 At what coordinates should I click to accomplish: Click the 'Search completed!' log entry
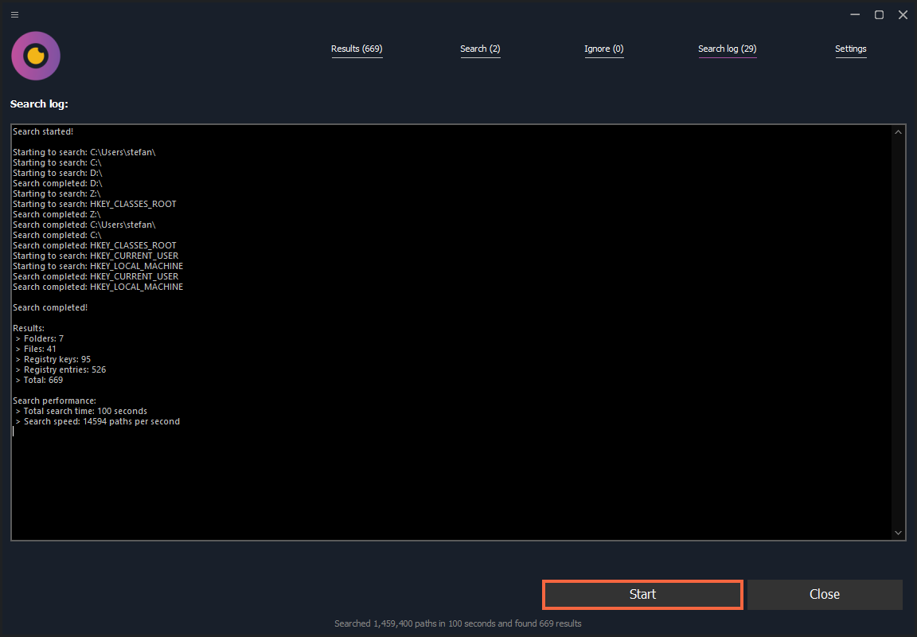coord(46,307)
